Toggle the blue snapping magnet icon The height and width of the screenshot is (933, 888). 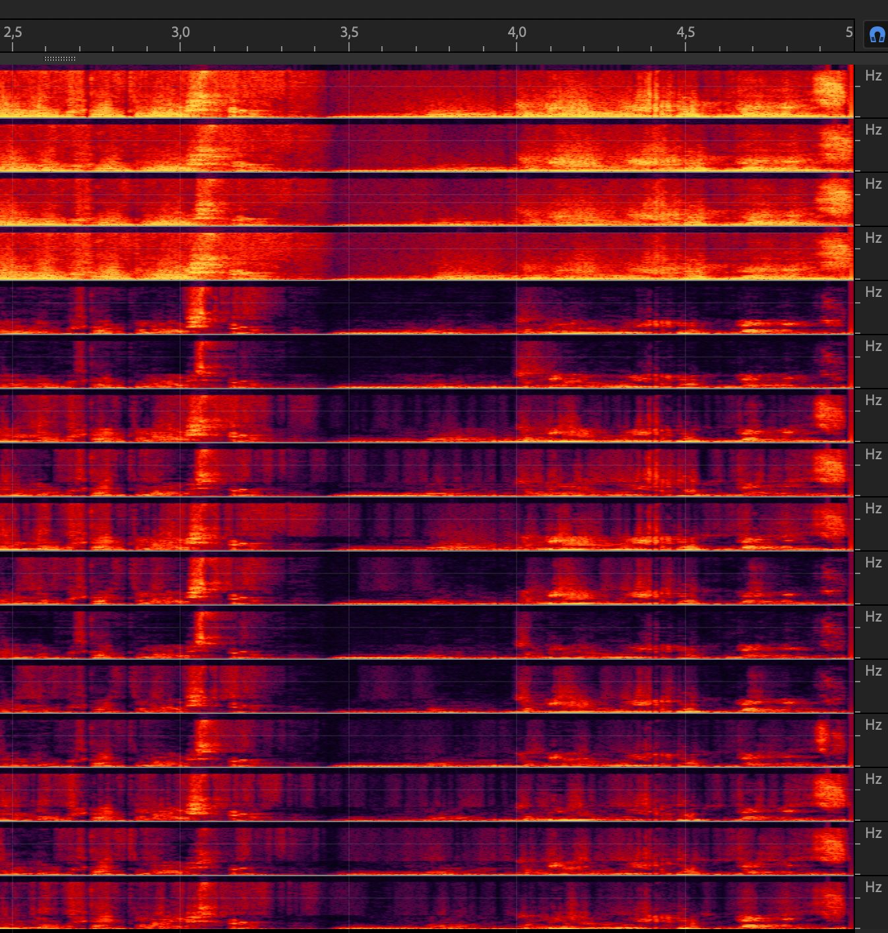(x=876, y=35)
